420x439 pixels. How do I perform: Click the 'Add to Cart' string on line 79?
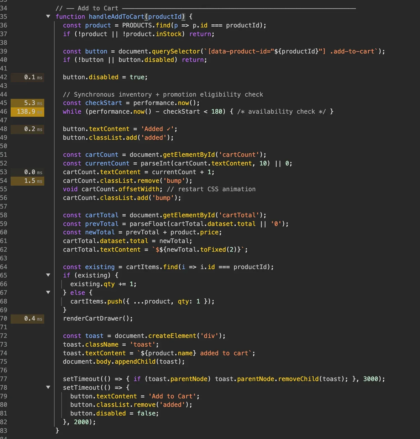click(172, 396)
